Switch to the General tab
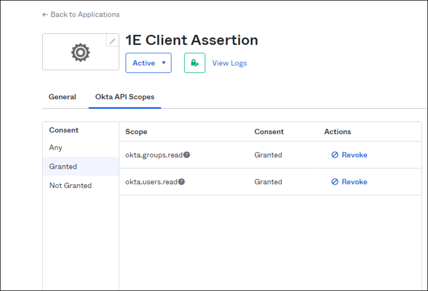This screenshot has height=291, width=428. 62,97
